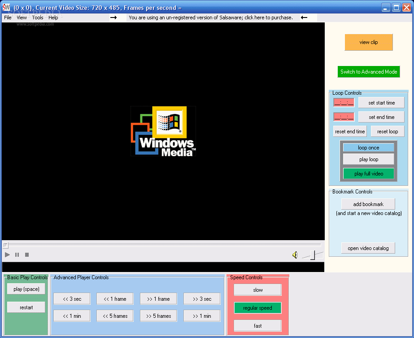The height and width of the screenshot is (338, 414).
Task: Set playback speed to slow
Action: [x=258, y=290]
